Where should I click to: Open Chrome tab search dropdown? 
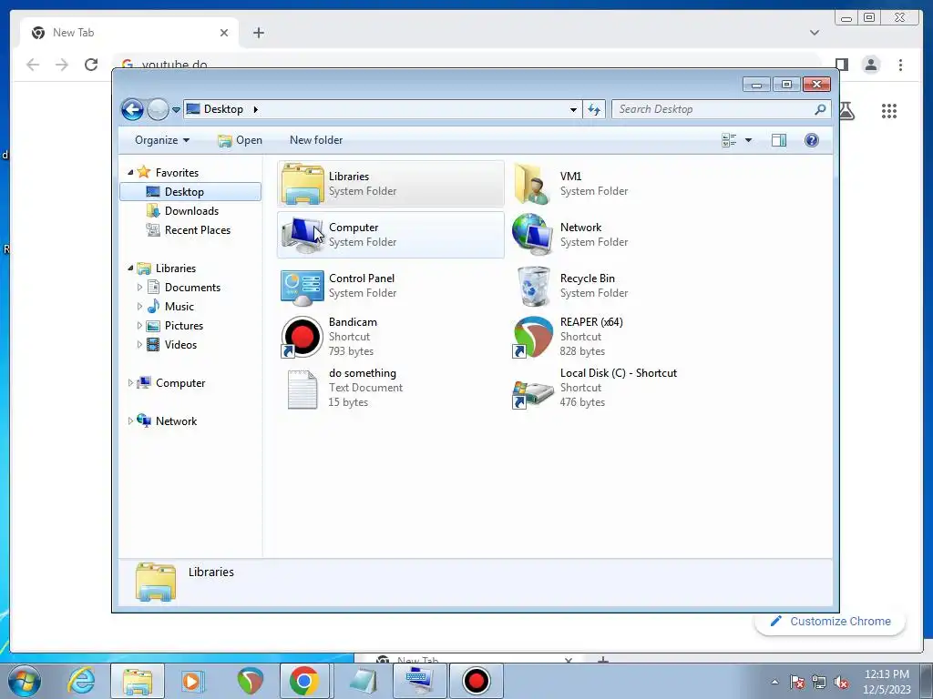815,33
